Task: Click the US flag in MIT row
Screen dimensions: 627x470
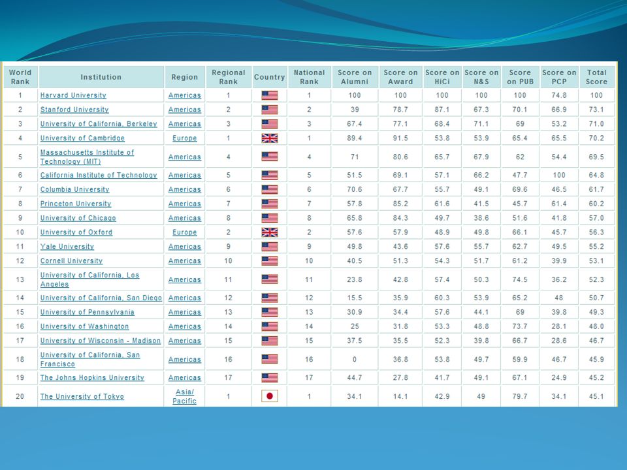Action: click(x=270, y=157)
